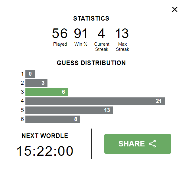Click the share network icon

point(152,144)
